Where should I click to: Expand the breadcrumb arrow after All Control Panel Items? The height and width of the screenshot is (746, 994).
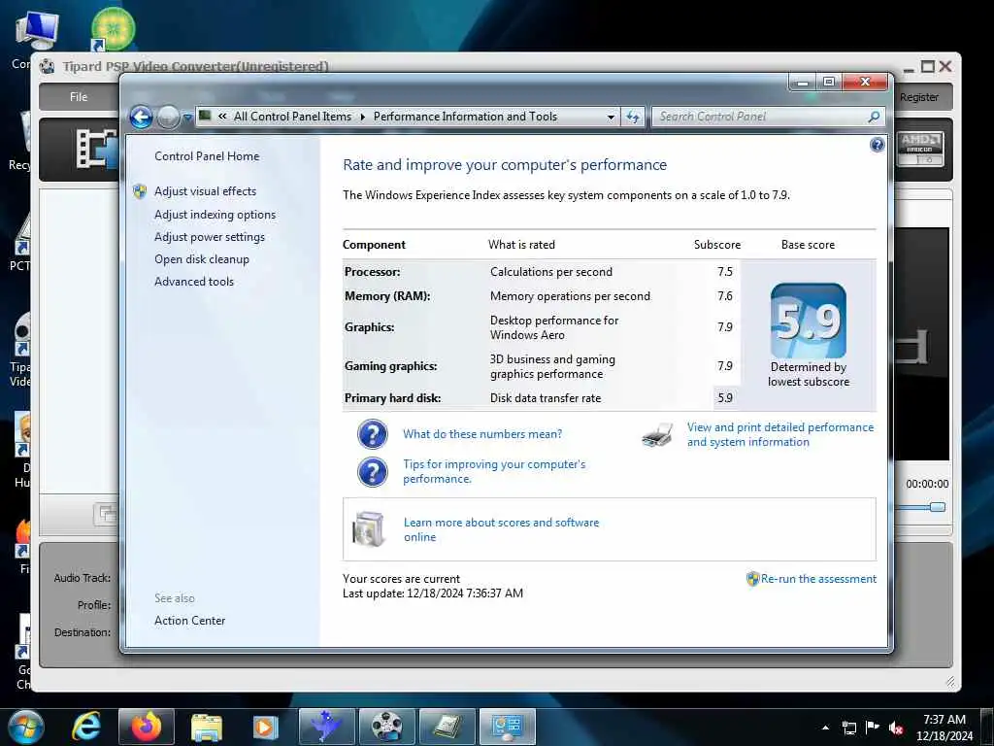[x=363, y=117]
